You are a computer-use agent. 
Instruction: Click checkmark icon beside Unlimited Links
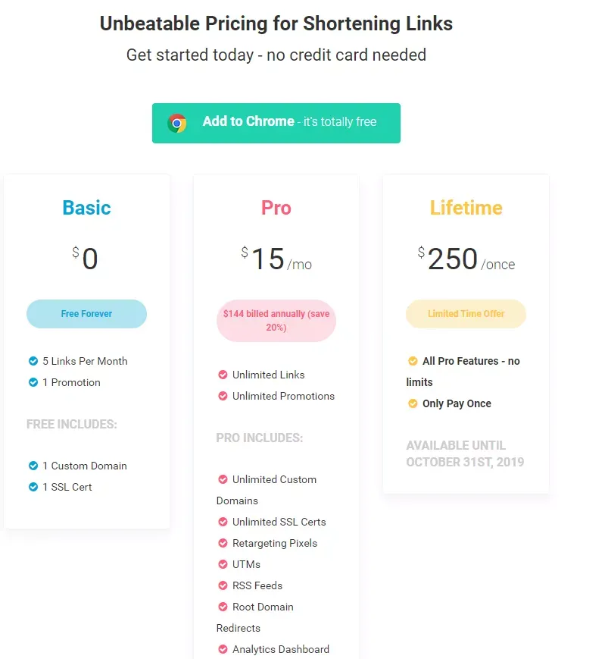click(x=223, y=375)
